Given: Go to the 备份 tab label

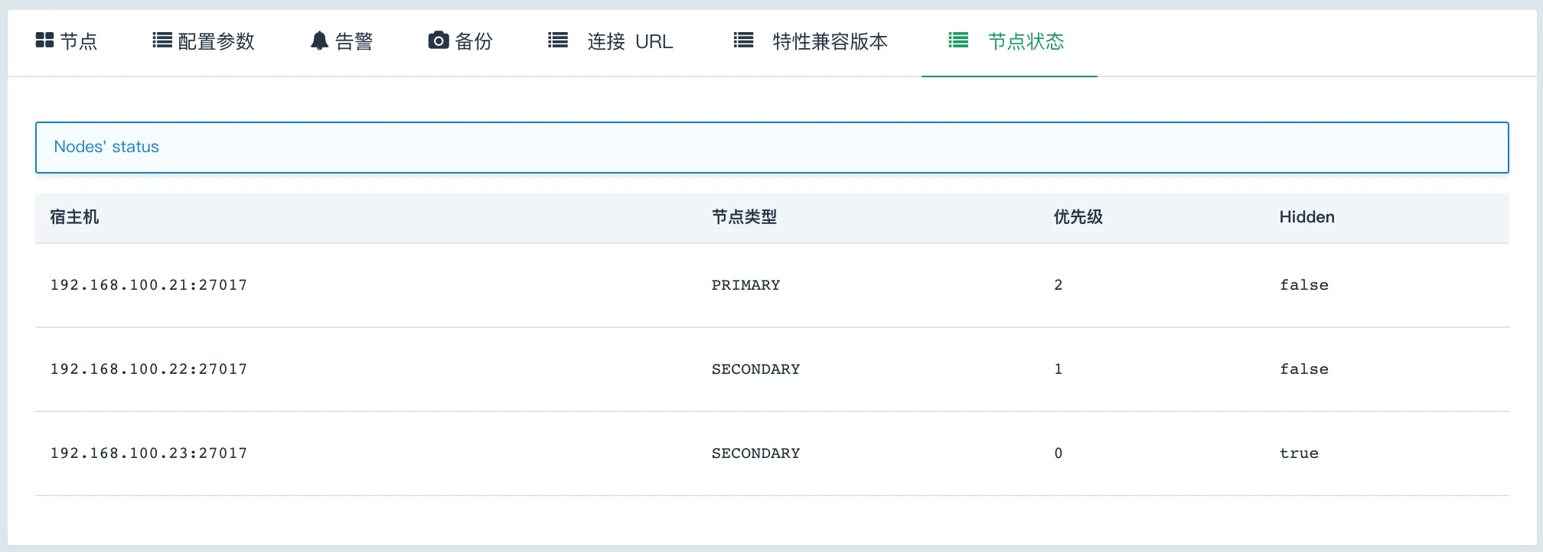Looking at the screenshot, I should (473, 41).
